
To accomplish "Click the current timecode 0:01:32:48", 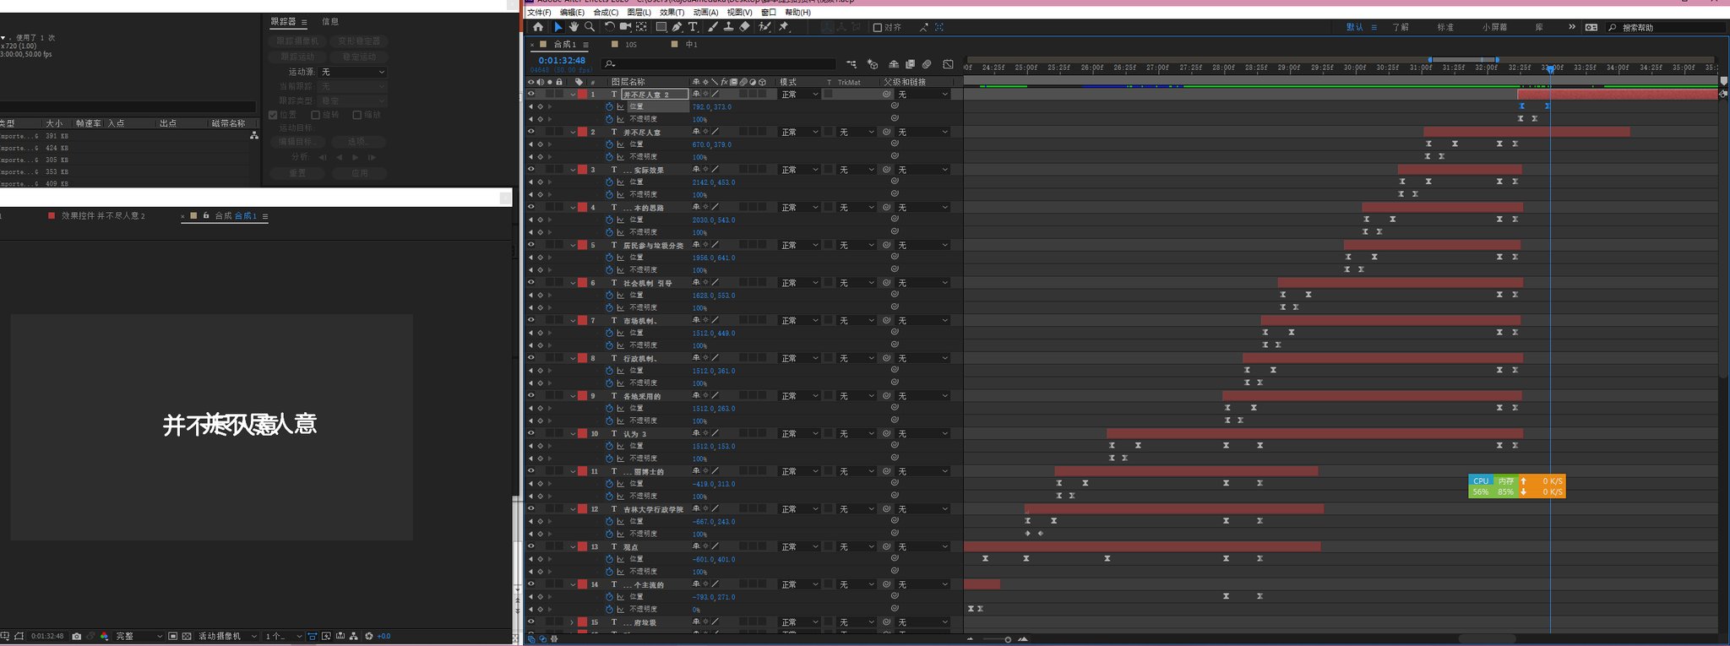I will click(x=562, y=61).
